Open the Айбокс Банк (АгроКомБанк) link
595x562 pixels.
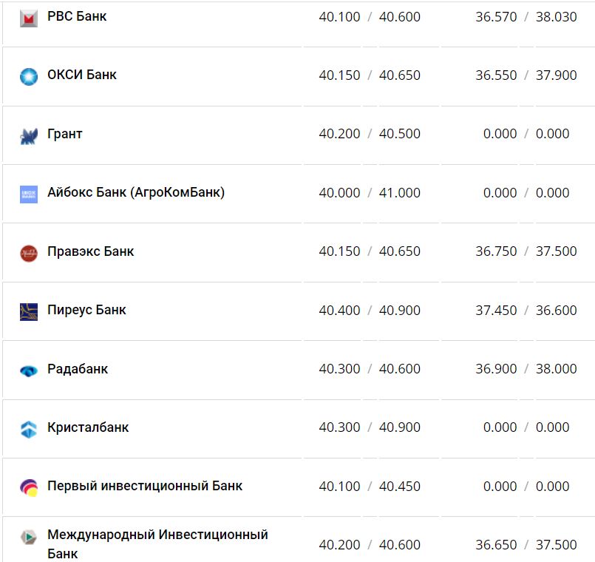click(x=136, y=192)
